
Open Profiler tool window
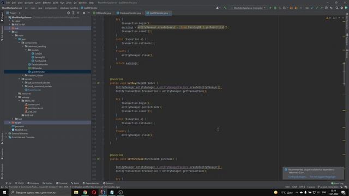coord(47,183)
